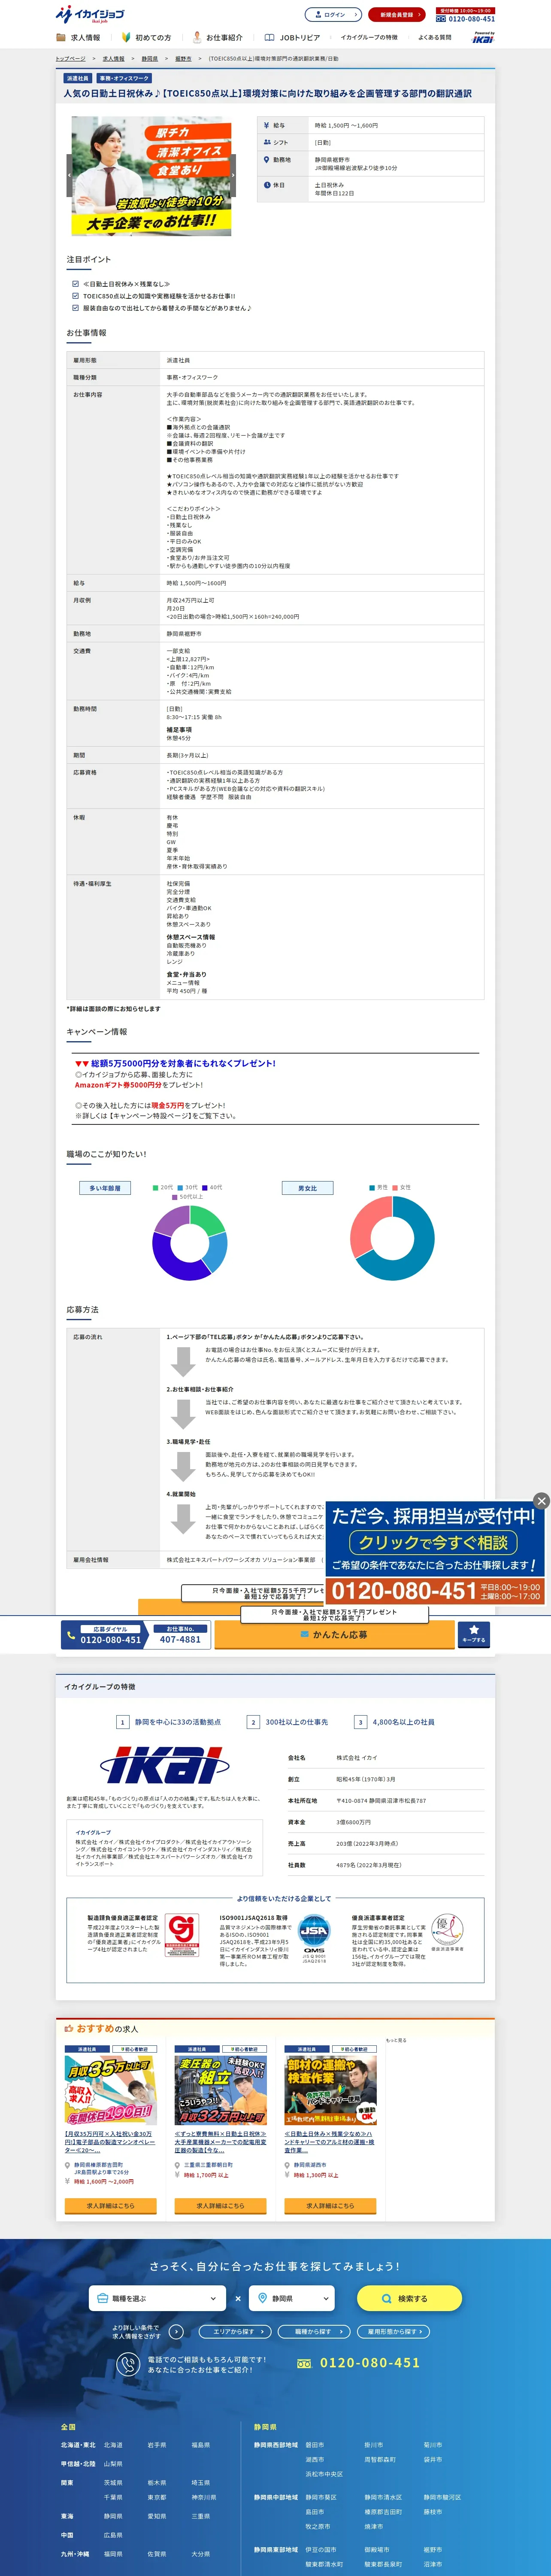Image resolution: width=551 pixels, height=2576 pixels.
Task: Click the JSA QMS certification logo
Action: [x=314, y=1938]
